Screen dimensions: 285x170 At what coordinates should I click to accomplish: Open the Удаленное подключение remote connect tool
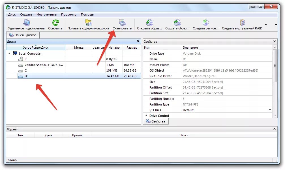pos(26,25)
